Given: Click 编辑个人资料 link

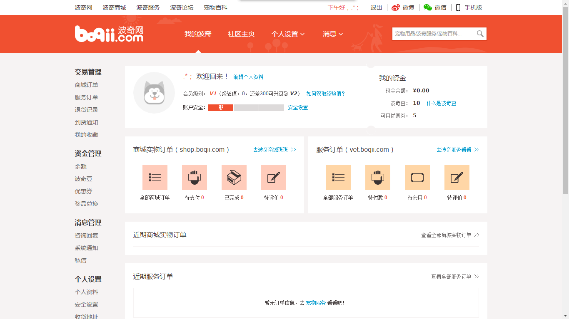Looking at the screenshot, I should (248, 77).
